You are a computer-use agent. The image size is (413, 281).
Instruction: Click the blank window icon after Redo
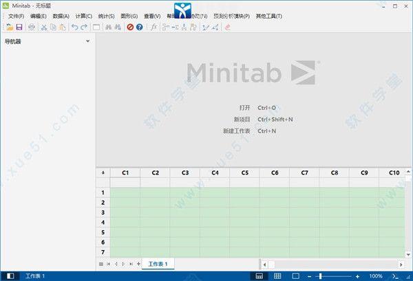click(x=96, y=27)
